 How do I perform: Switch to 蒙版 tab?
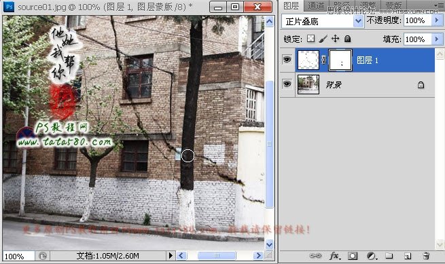pos(393,5)
